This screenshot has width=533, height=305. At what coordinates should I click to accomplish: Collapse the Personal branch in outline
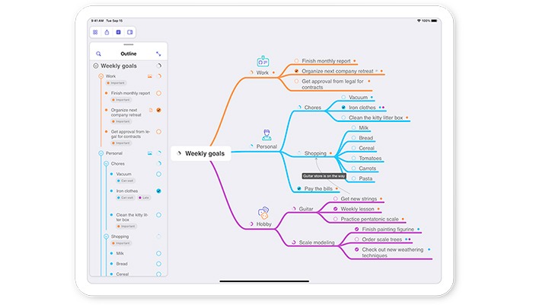[101, 153]
